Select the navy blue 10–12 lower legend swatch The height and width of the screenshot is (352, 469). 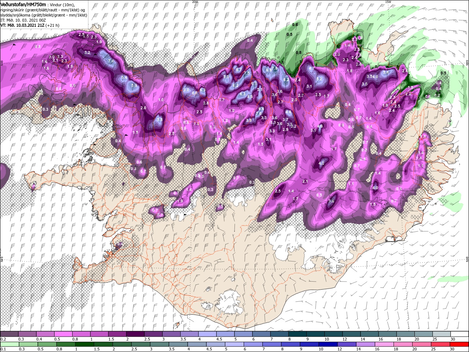[328, 344]
